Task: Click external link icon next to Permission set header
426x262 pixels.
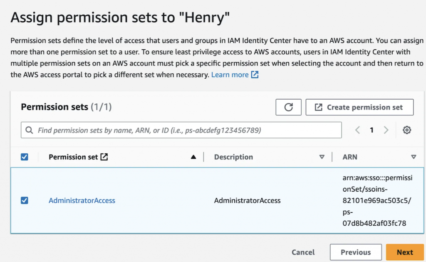Action: click(104, 157)
